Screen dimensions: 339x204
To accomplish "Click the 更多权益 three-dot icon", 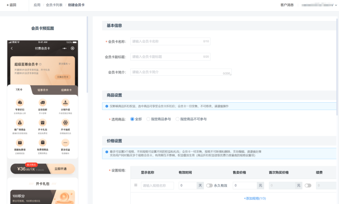I will pos(66,143).
